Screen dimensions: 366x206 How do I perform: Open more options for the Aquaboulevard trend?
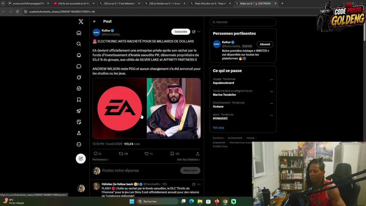pyautogui.click(x=271, y=80)
